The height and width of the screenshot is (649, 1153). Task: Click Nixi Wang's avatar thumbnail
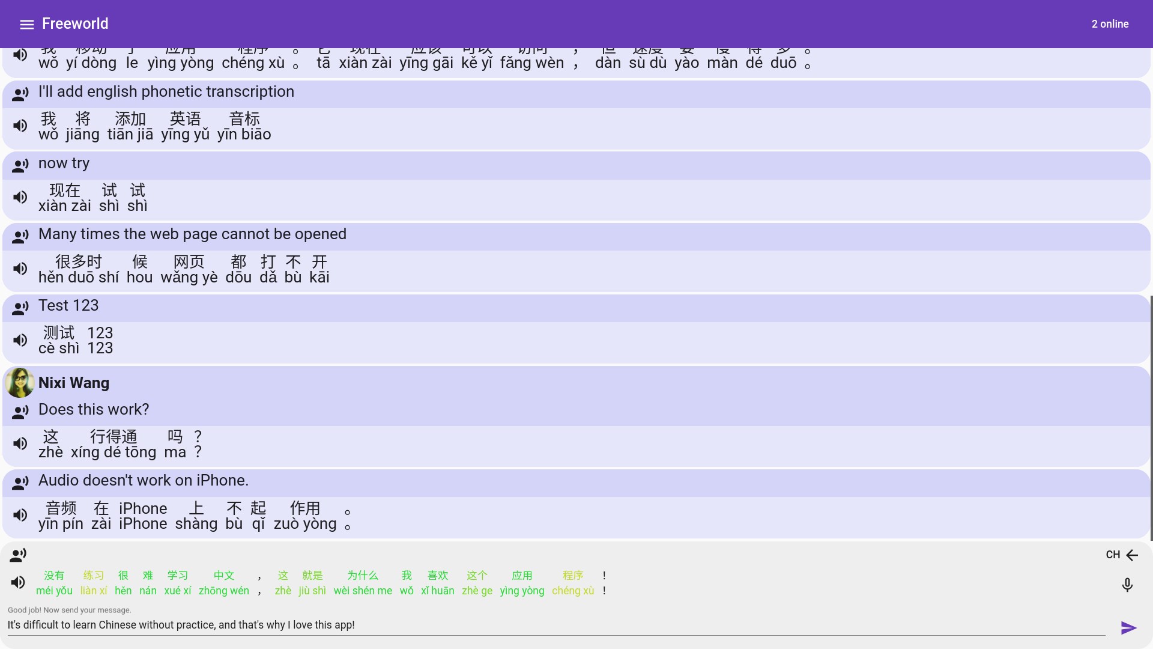tap(20, 383)
